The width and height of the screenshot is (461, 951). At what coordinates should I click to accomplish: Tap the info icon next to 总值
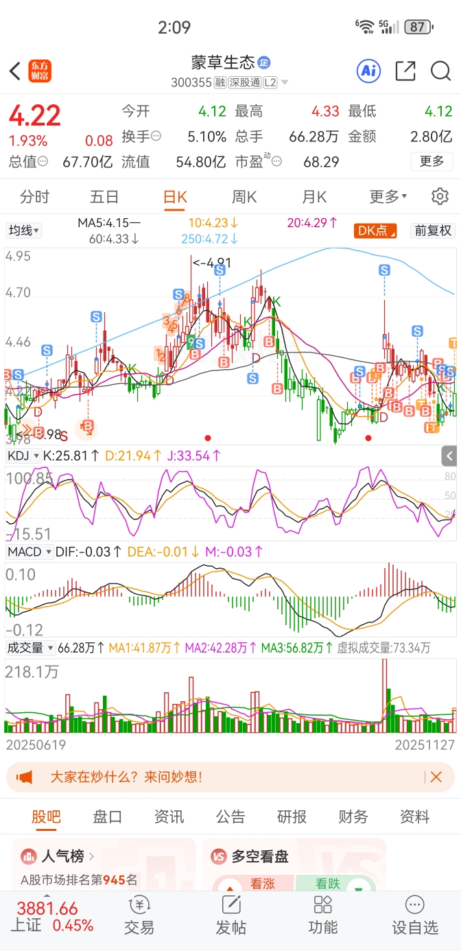pyautogui.click(x=43, y=162)
